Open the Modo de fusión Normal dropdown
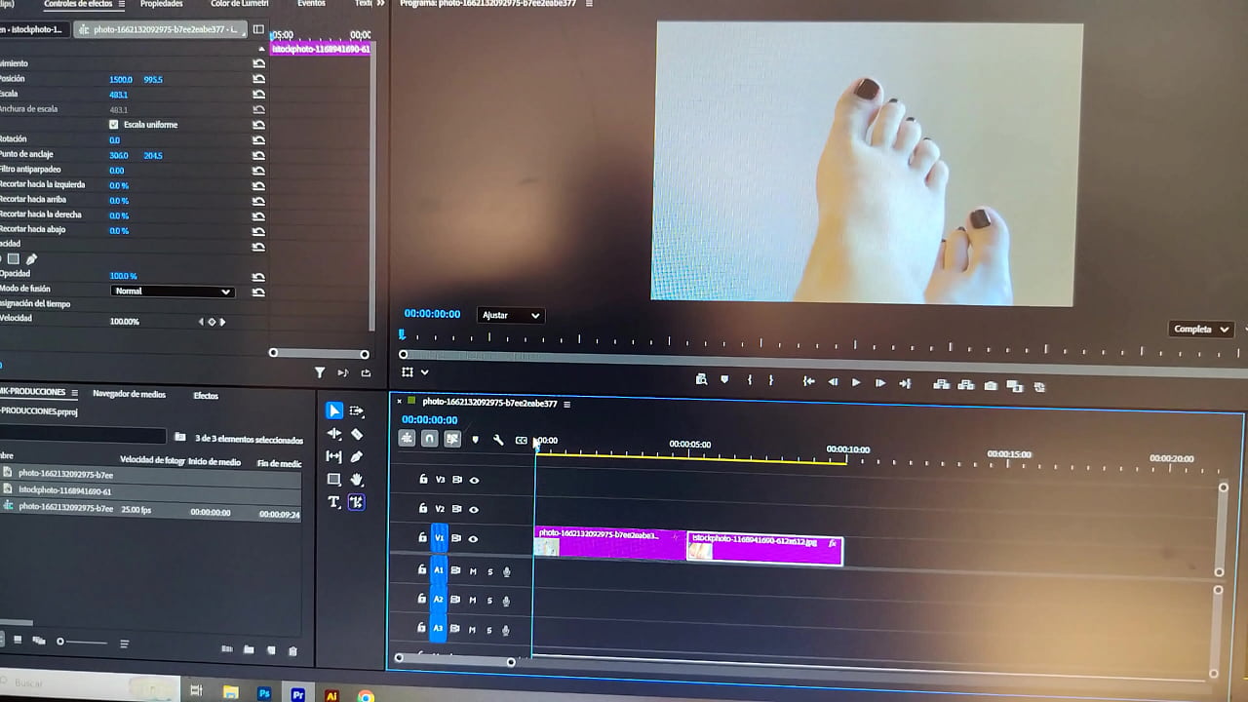Screen dimensions: 1248x702 click(172, 292)
